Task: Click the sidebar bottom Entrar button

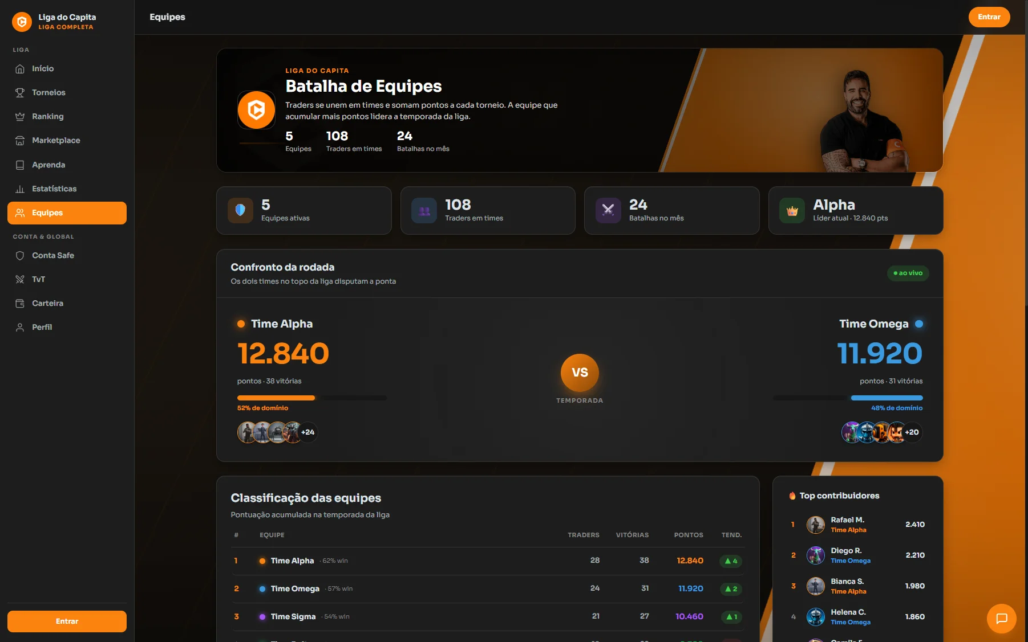Action: (x=67, y=621)
